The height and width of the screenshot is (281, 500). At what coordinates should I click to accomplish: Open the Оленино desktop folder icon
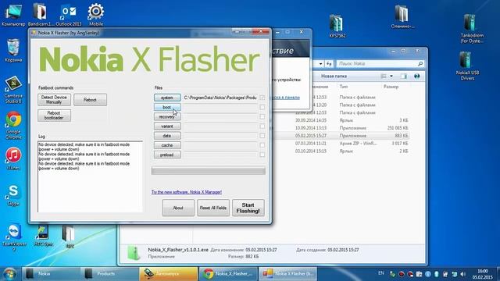(402, 16)
